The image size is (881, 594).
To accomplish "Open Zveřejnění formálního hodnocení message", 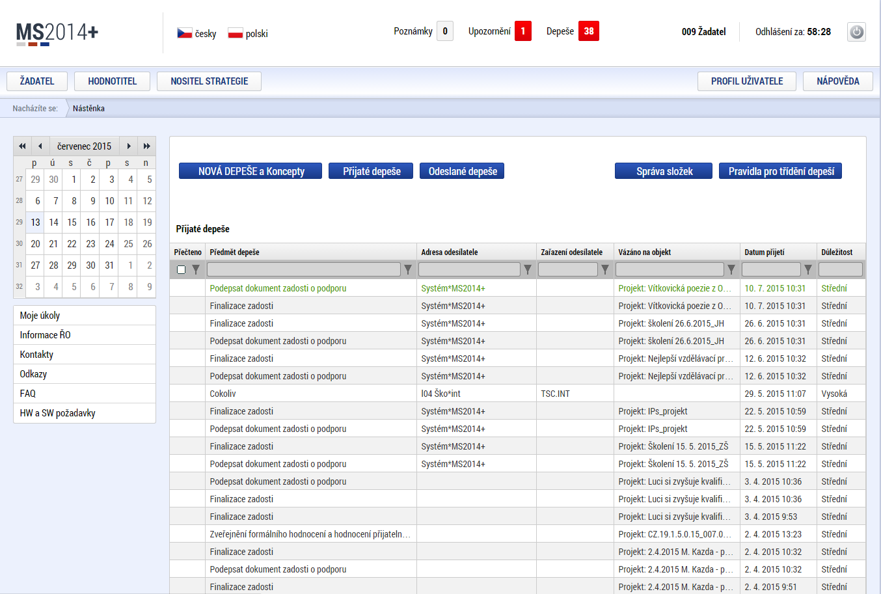I will pos(517,534).
